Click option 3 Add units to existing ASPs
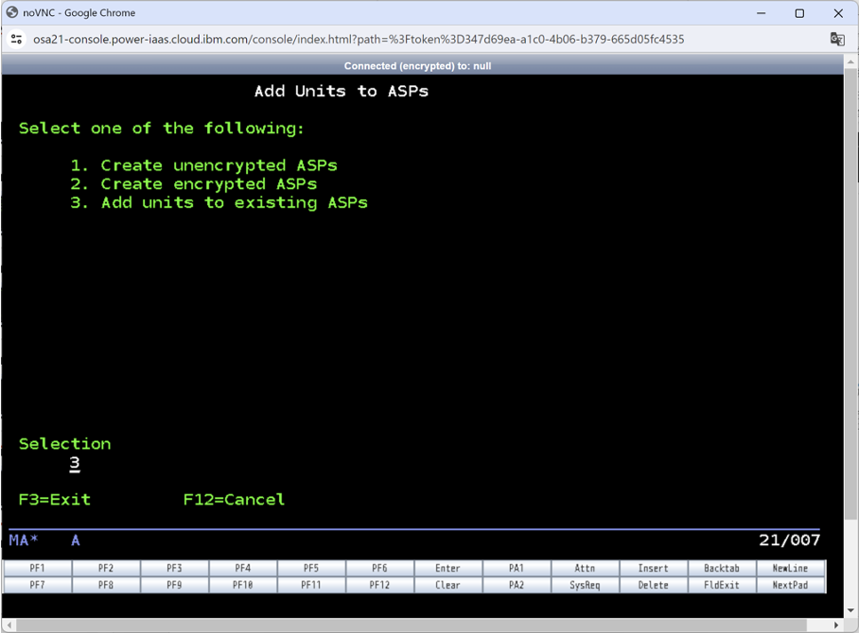 tap(219, 202)
